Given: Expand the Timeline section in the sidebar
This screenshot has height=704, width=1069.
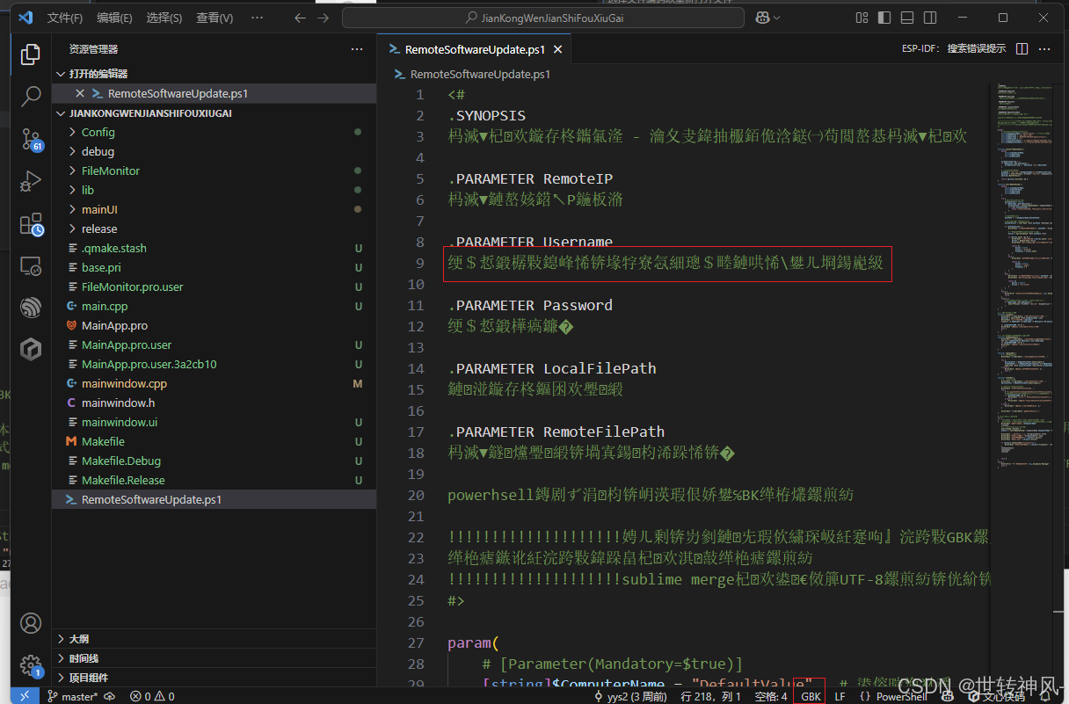Looking at the screenshot, I should coord(214,658).
